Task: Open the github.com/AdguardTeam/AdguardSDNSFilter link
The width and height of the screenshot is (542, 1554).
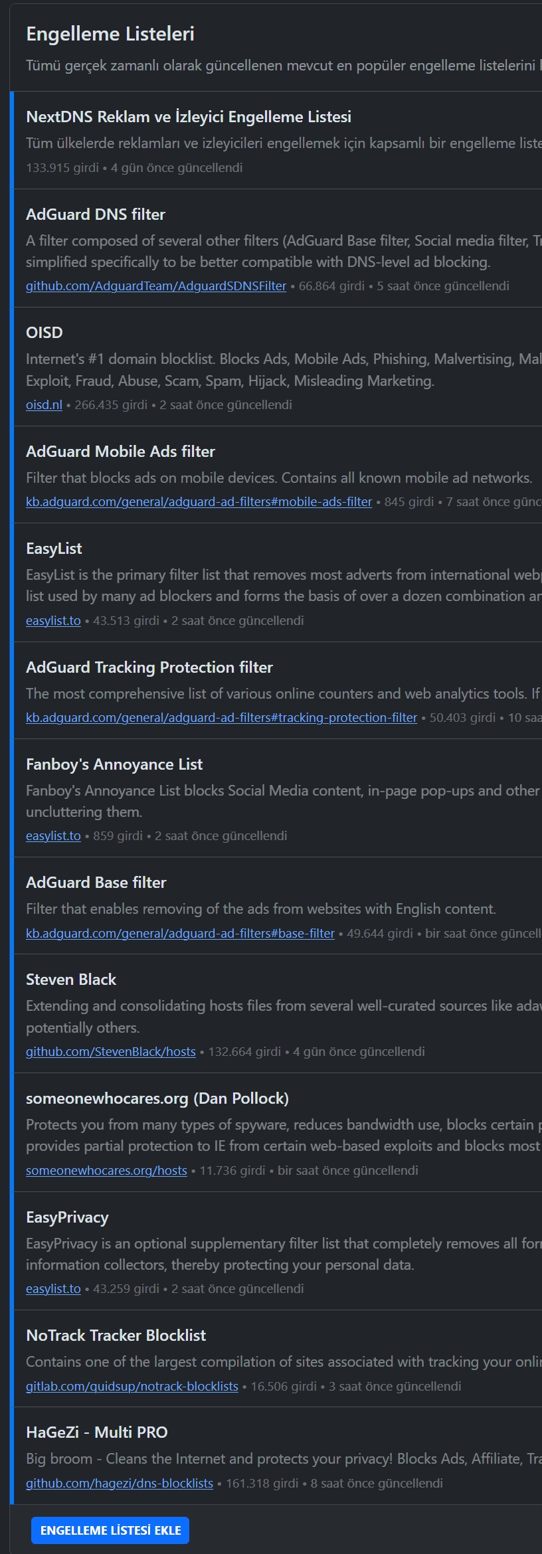Action: point(156,286)
